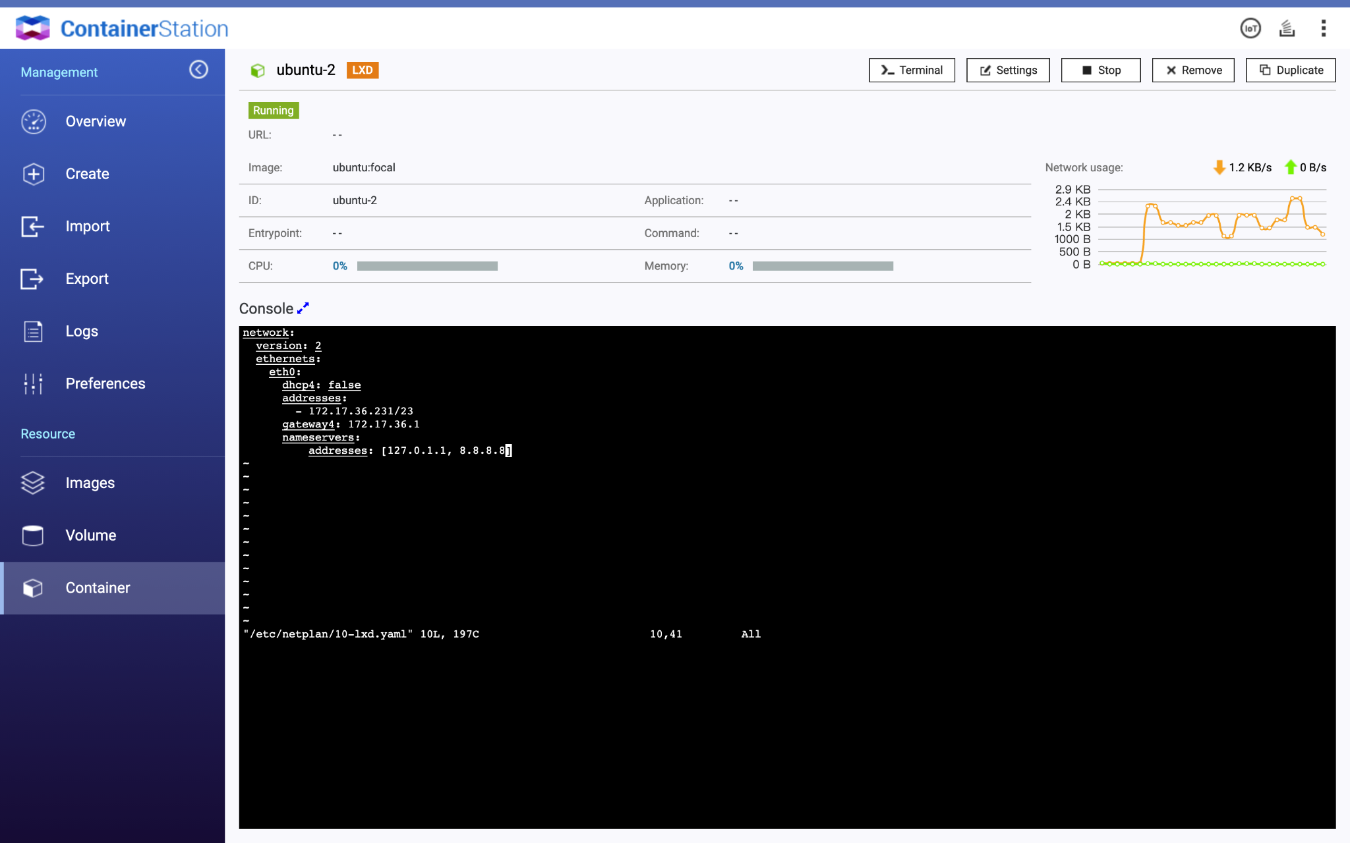Click the CPU usage progress bar
The height and width of the screenshot is (843, 1350).
427,266
